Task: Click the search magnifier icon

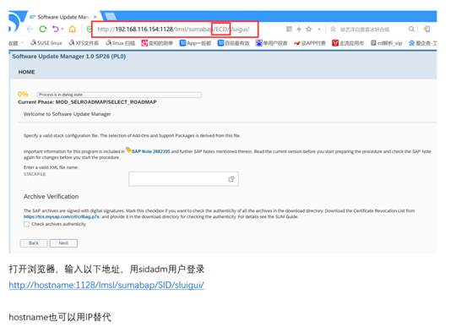Action: pyautogui.click(x=411, y=29)
